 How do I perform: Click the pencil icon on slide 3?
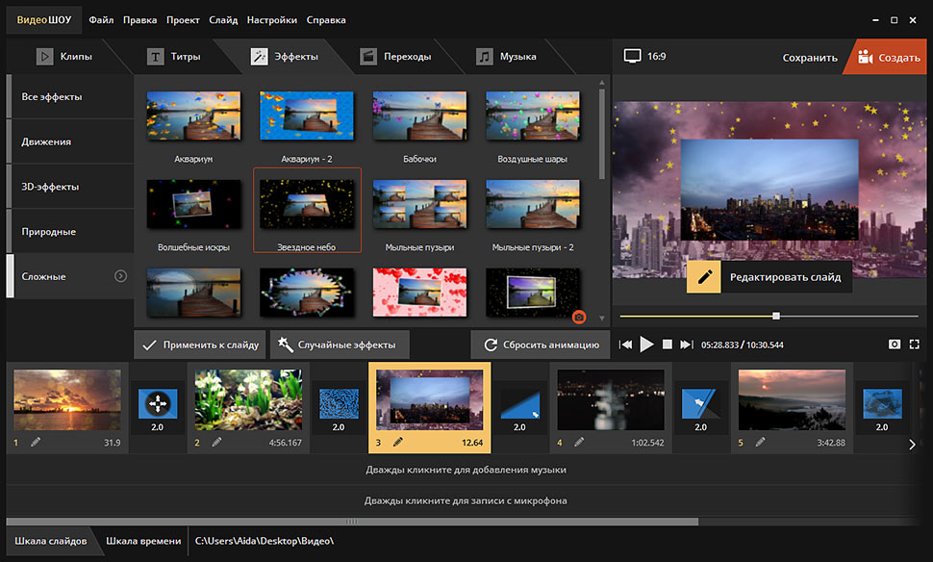coord(398,443)
